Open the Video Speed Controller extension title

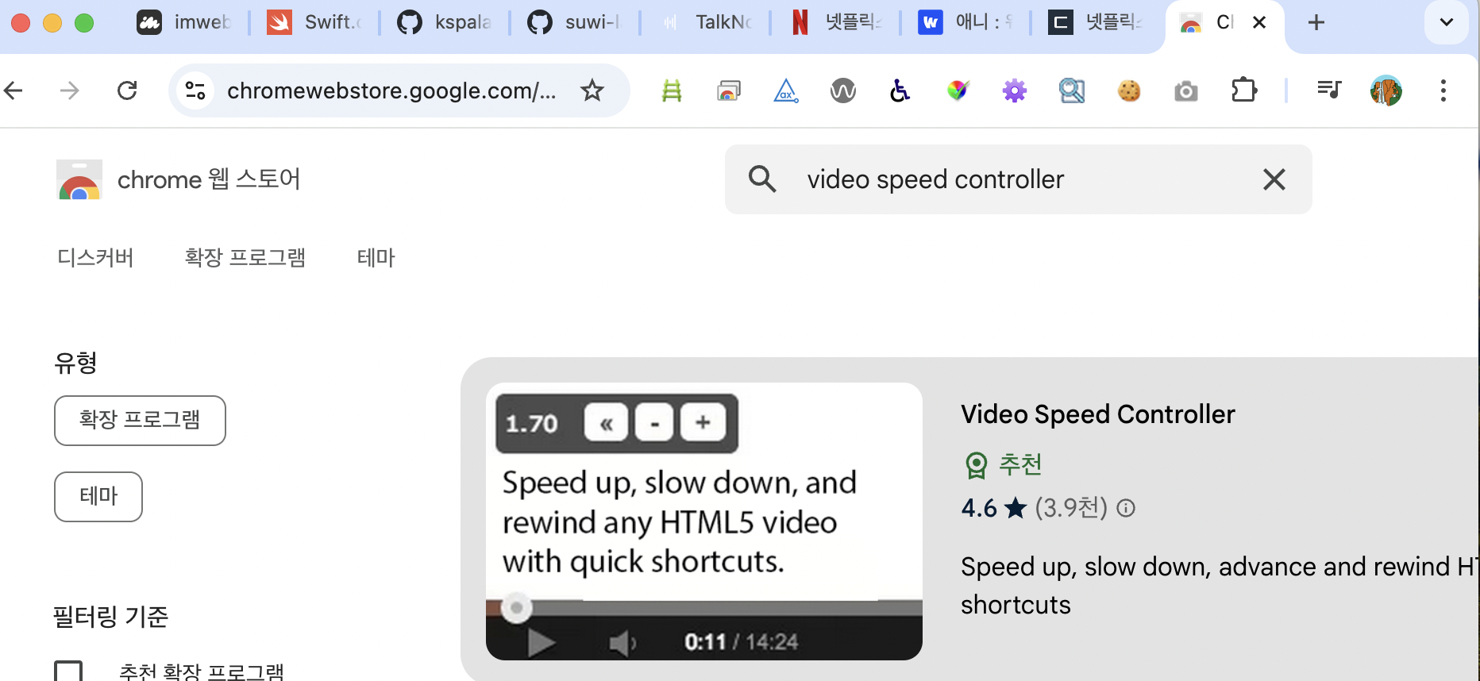(1098, 414)
